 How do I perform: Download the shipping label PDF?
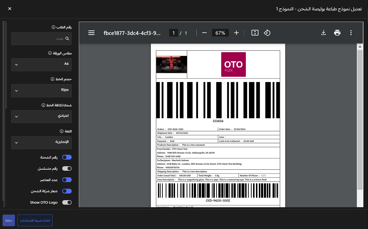(324, 33)
